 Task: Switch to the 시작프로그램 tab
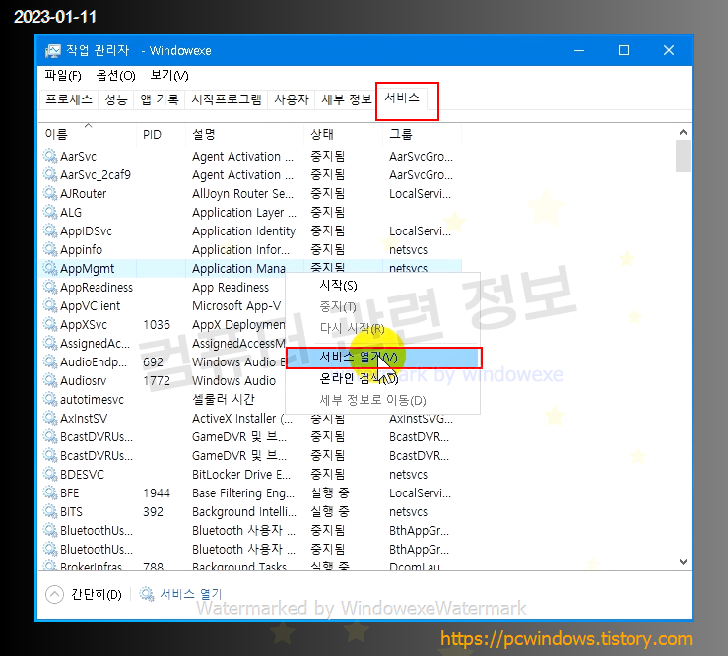227,99
